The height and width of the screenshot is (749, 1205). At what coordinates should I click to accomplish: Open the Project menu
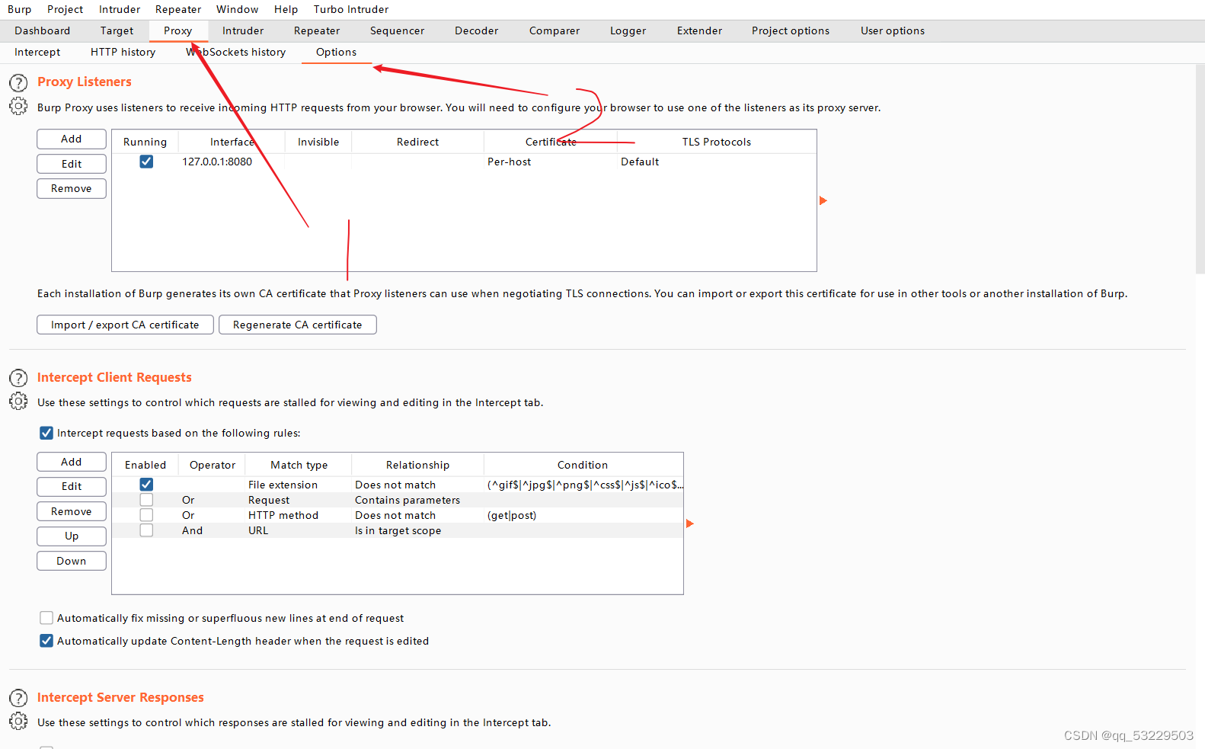pos(65,9)
